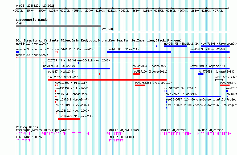The height and width of the screenshot is (155, 237).
Task: Select variant label nsv589100 (Cooper2011)
Action: (150, 72)
